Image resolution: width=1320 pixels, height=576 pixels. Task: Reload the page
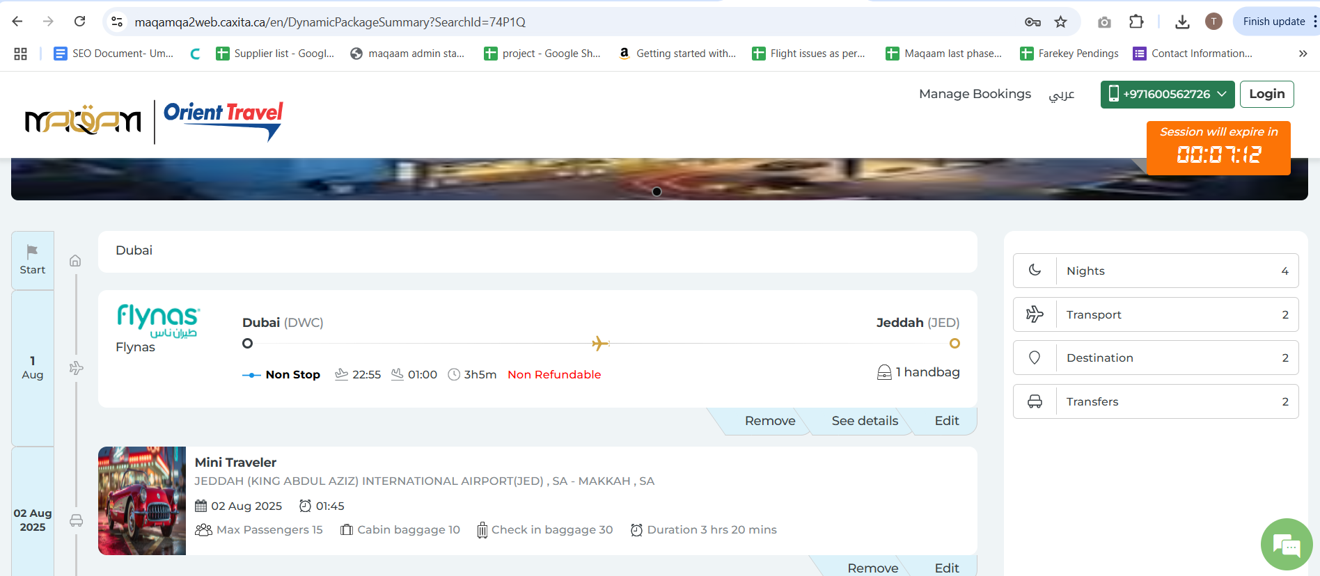[x=80, y=22]
